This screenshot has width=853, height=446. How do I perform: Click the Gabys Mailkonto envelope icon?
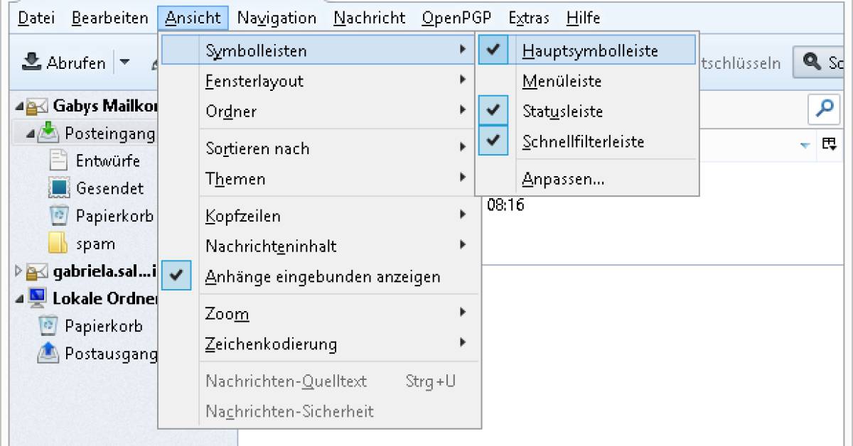coord(38,107)
